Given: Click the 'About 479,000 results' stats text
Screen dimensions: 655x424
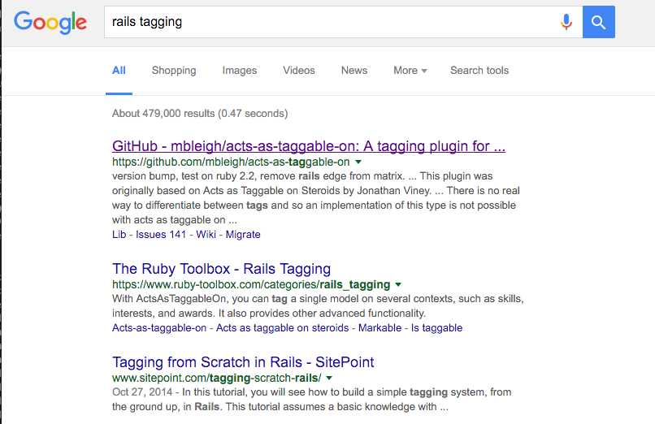Looking at the screenshot, I should [x=200, y=114].
